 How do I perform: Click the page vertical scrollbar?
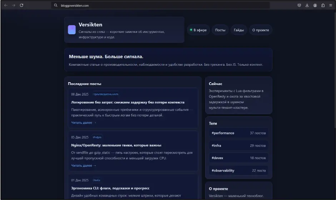pyautogui.click(x=335, y=70)
